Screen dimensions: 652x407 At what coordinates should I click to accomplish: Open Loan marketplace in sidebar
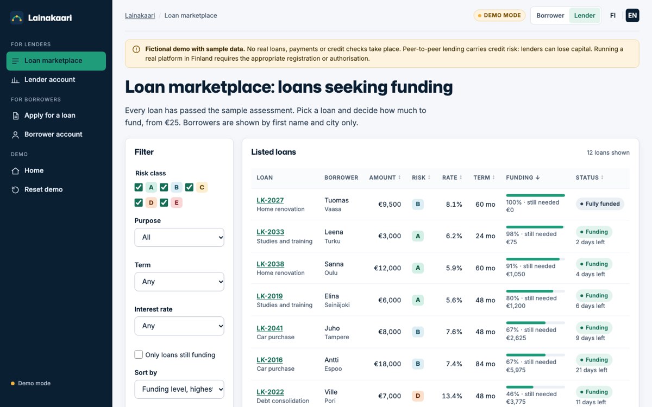[56, 61]
